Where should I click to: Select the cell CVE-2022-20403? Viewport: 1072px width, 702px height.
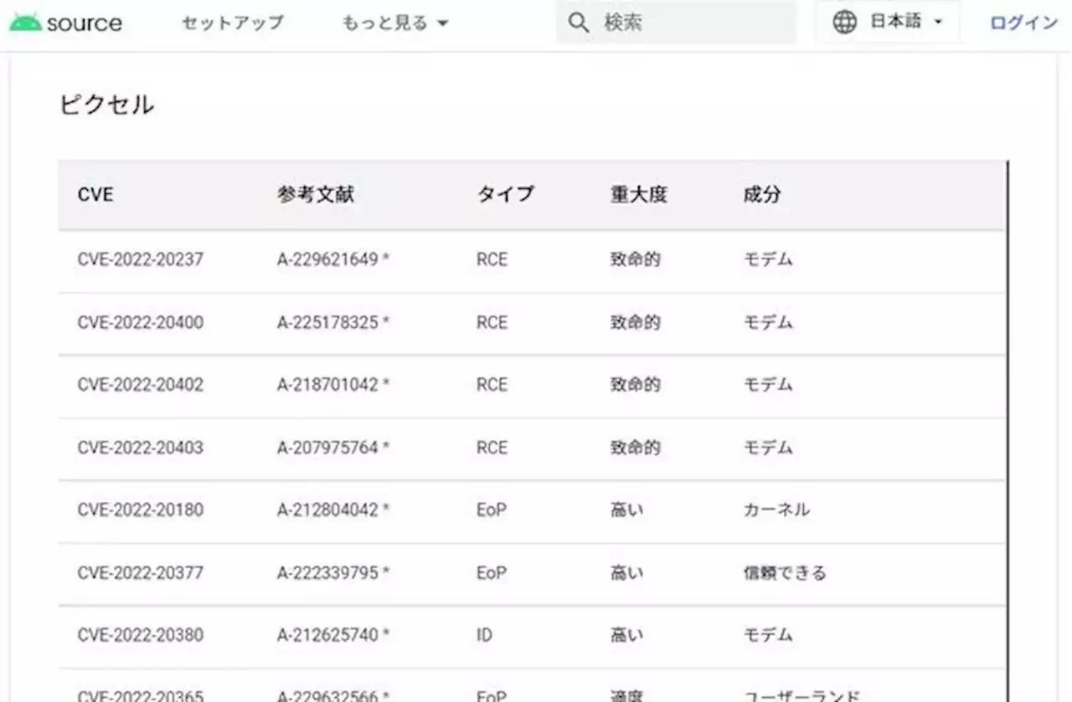141,448
